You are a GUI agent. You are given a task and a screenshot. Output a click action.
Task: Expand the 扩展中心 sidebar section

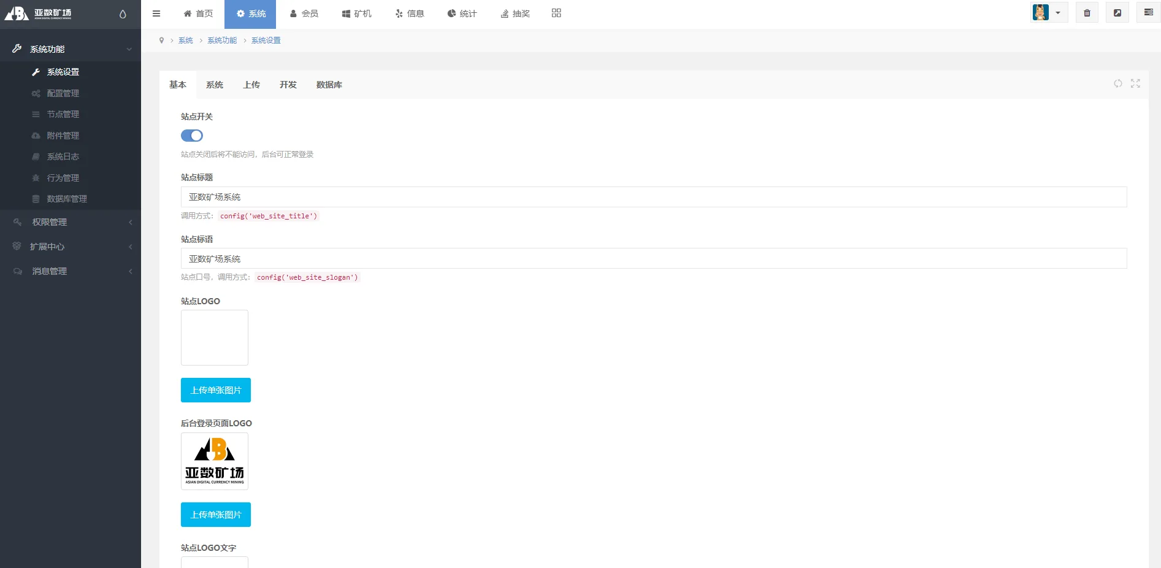(71, 247)
